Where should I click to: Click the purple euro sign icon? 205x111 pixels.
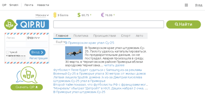pos(102,15)
